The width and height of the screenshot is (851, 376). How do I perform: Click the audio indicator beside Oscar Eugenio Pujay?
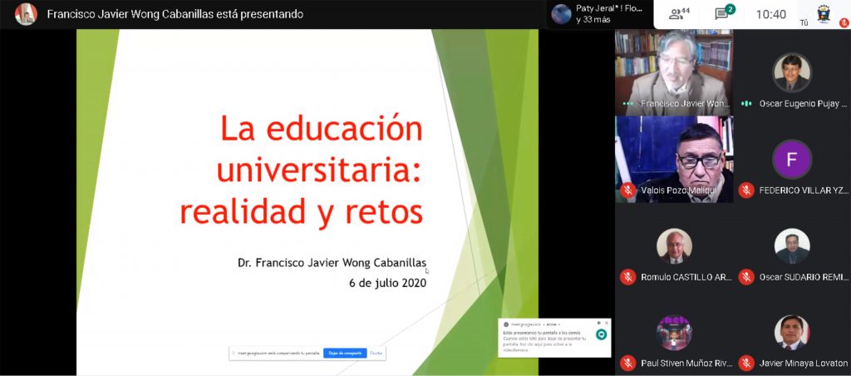pos(746,103)
